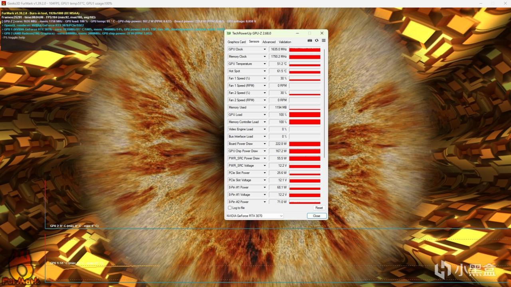Viewport: 511px width, 287px height.
Task: Switch to Graphics Card tab
Action: tap(237, 42)
